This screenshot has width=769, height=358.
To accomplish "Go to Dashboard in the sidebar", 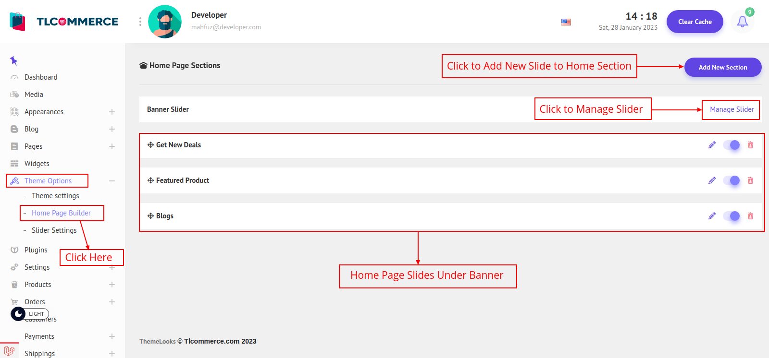I will tap(41, 77).
